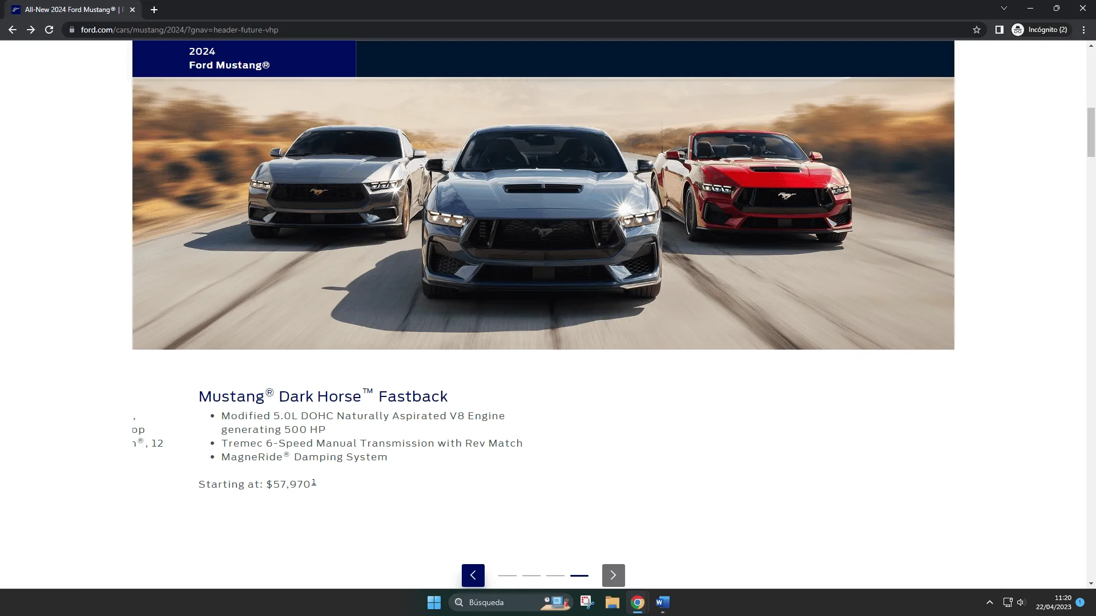Image resolution: width=1096 pixels, height=616 pixels.
Task: Open Chrome's three-dot menu
Action: tap(1083, 30)
